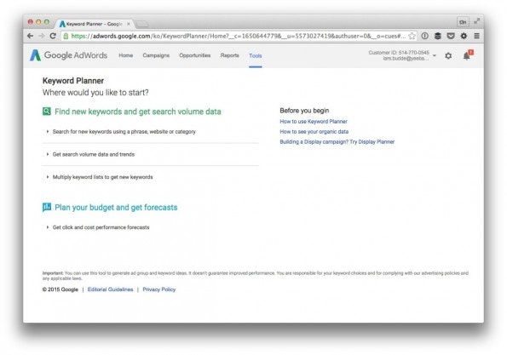Reload the page with refresh icon

[x=53, y=36]
